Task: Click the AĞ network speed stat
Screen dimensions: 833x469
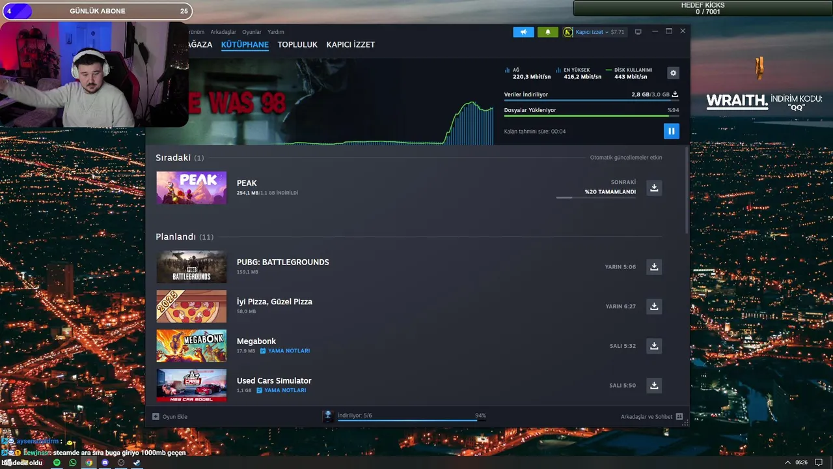Action: click(526, 73)
